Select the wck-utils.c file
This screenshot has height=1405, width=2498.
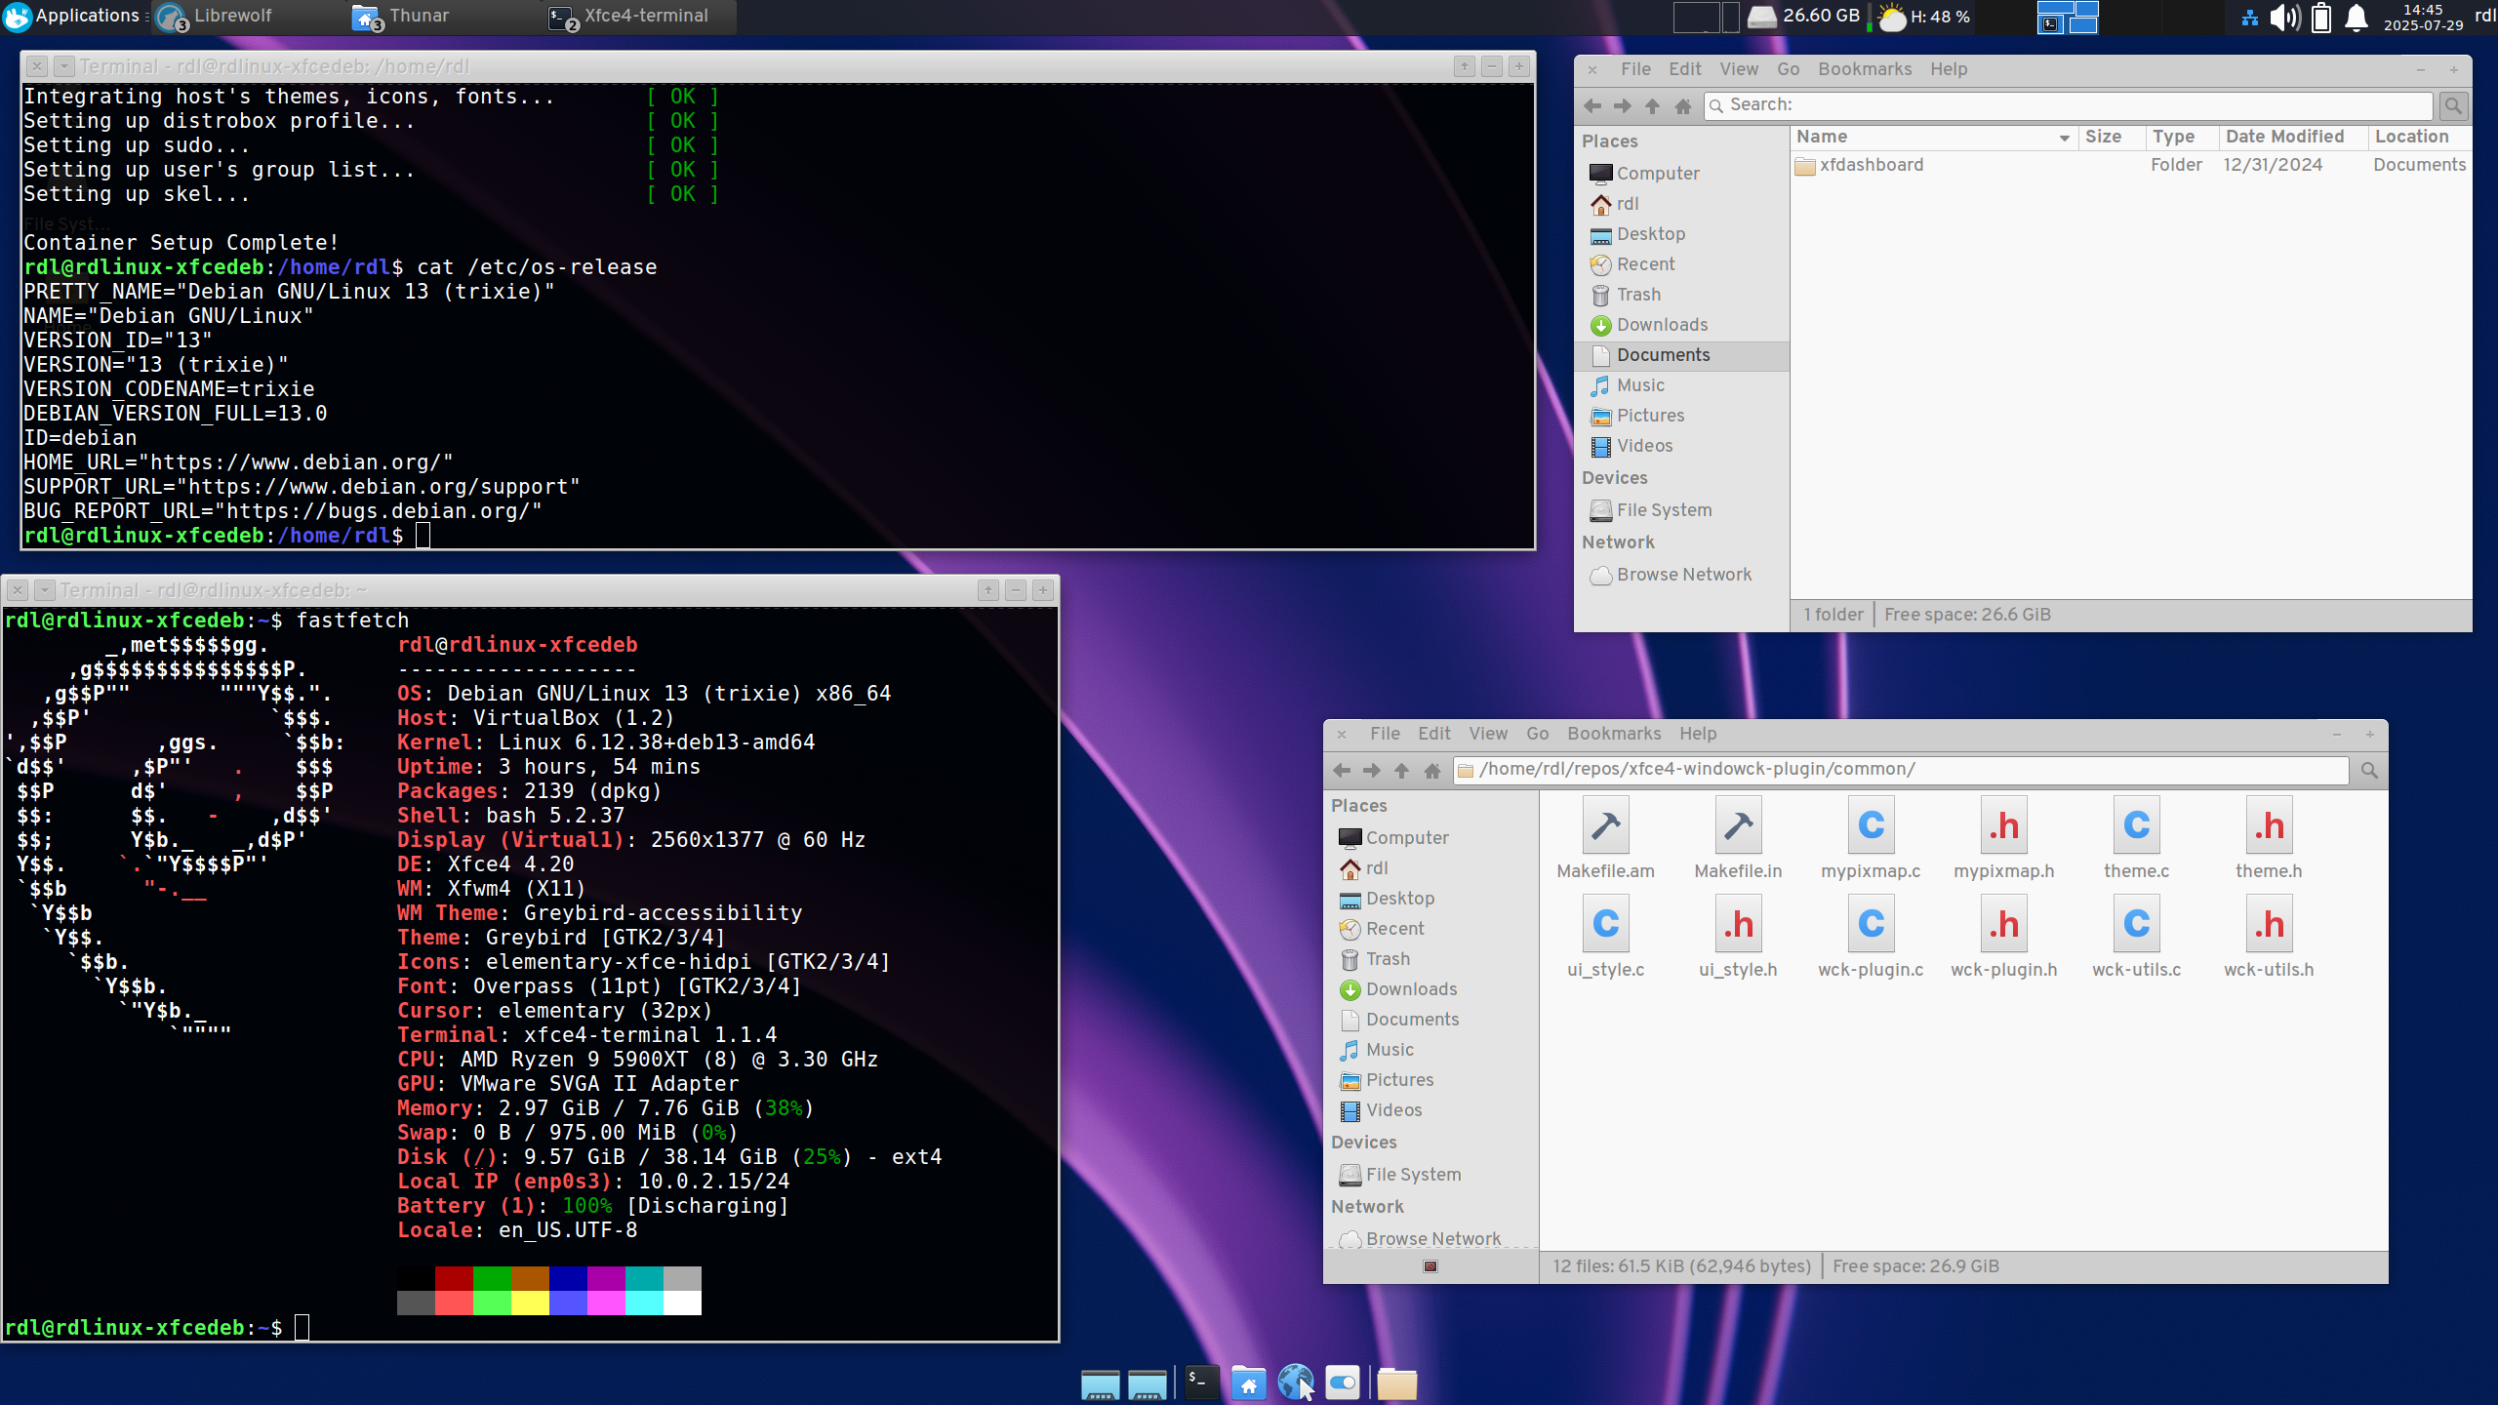tap(2136, 938)
